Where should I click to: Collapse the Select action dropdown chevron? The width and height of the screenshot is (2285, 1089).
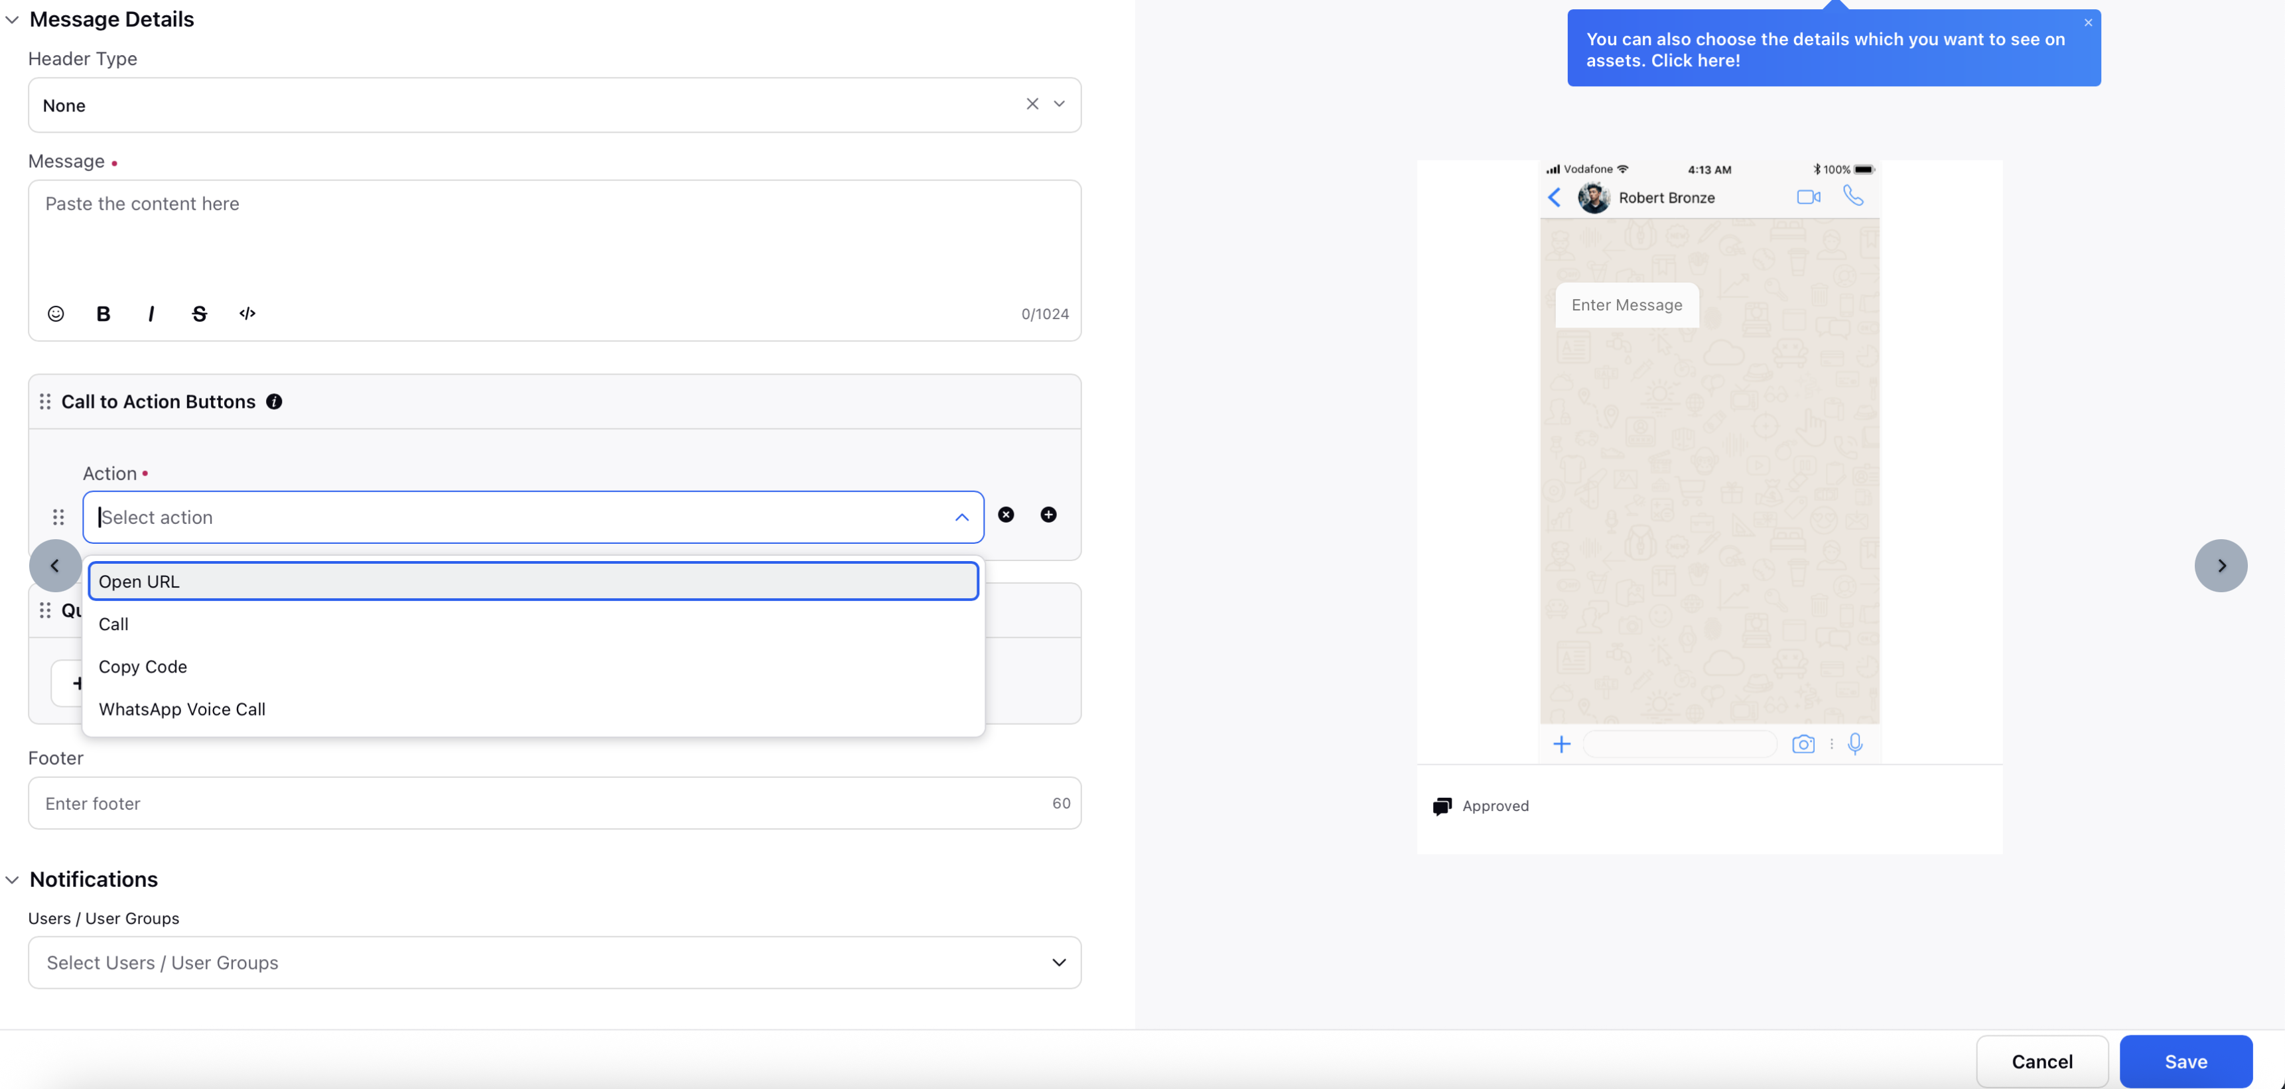(x=961, y=518)
